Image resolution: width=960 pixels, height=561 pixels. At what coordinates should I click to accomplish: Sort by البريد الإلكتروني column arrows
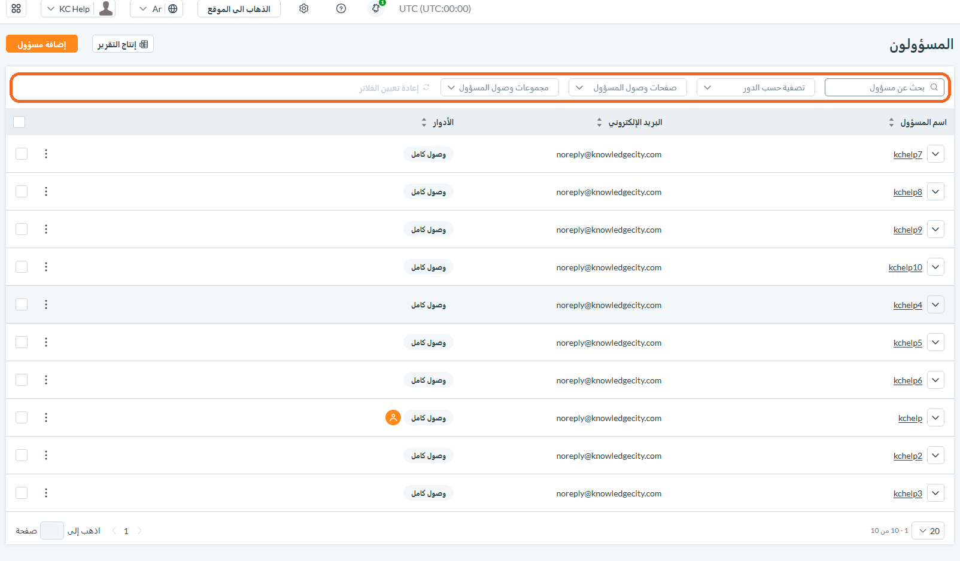(599, 122)
